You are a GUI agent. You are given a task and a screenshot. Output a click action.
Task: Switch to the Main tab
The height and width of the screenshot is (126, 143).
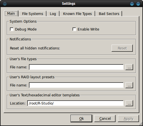pos(11,13)
